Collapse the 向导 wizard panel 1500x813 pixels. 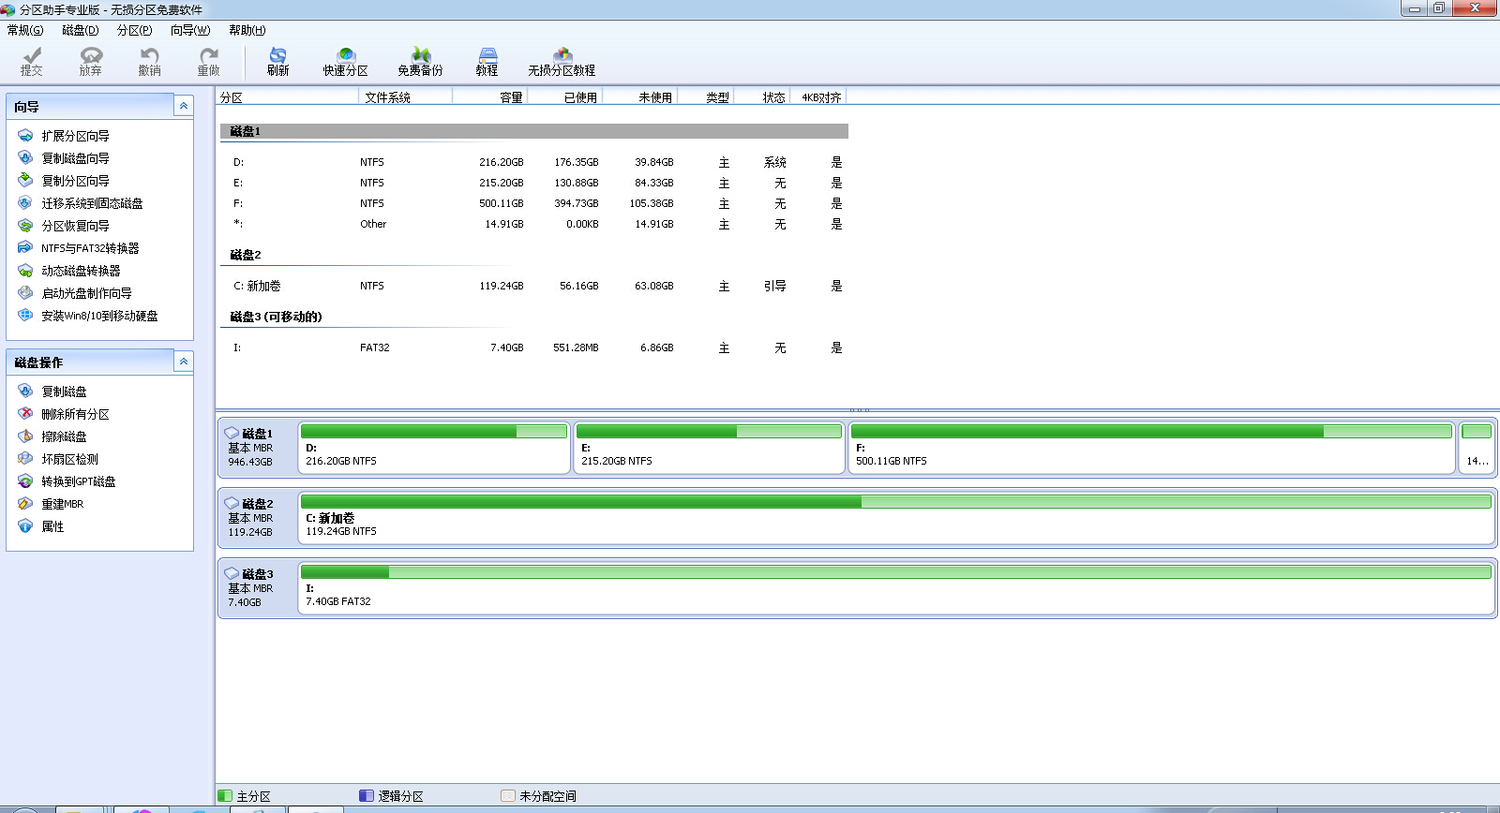point(184,106)
